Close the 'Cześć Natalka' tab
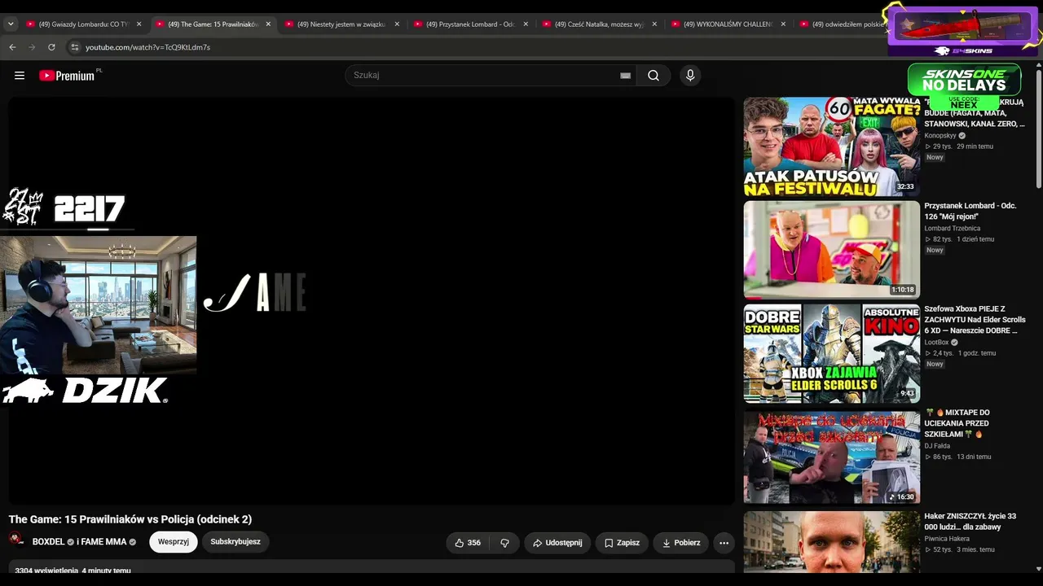The width and height of the screenshot is (1043, 586). (x=654, y=24)
